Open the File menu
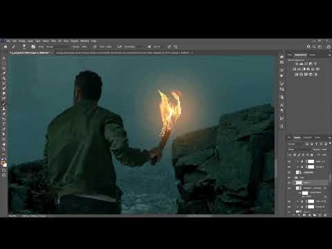Image resolution: width=332 pixels, height=249 pixels. tap(8, 41)
